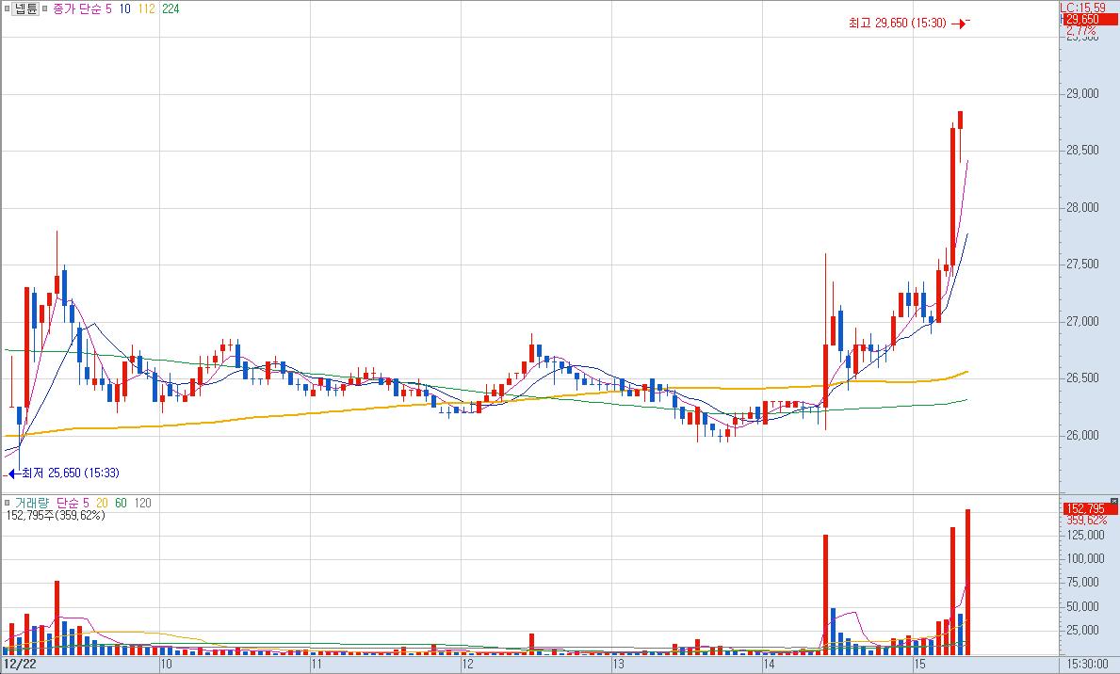Click the 26,500 price axis label
1120x674 pixels.
pyautogui.click(x=1082, y=377)
